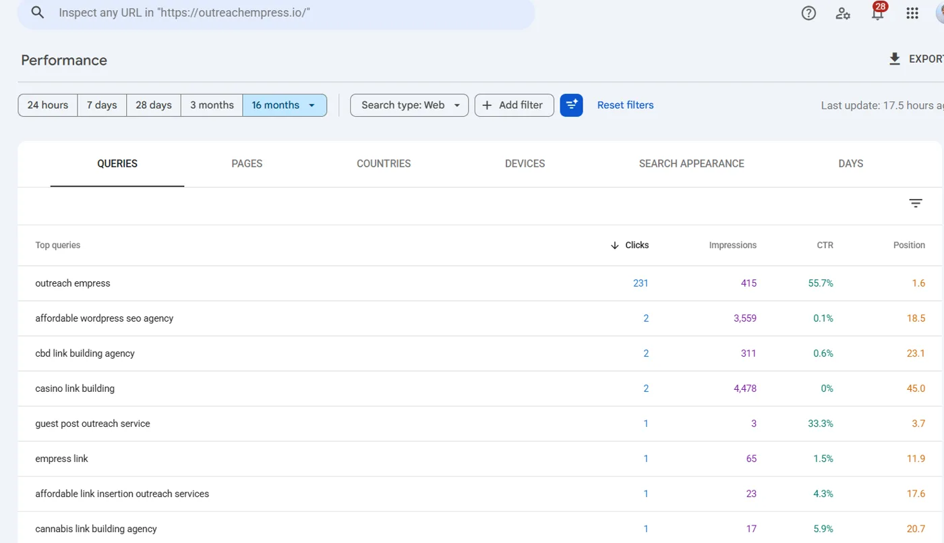
Task: Select the 24 hours range
Action: pyautogui.click(x=48, y=105)
